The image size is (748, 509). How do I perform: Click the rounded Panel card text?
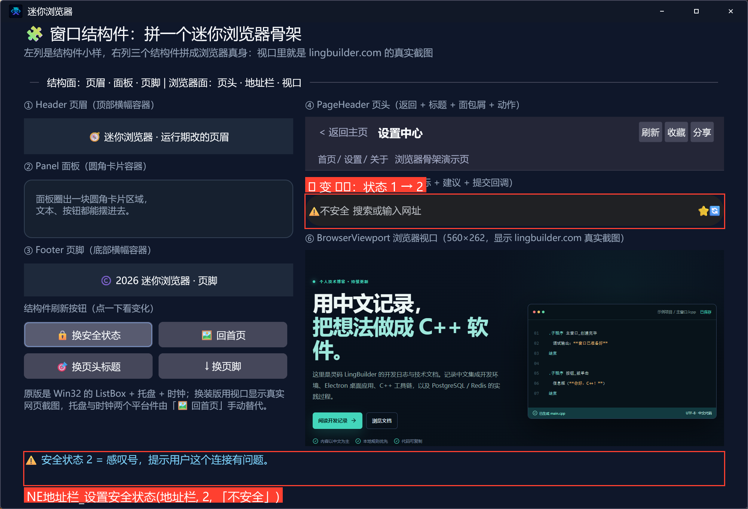91,205
